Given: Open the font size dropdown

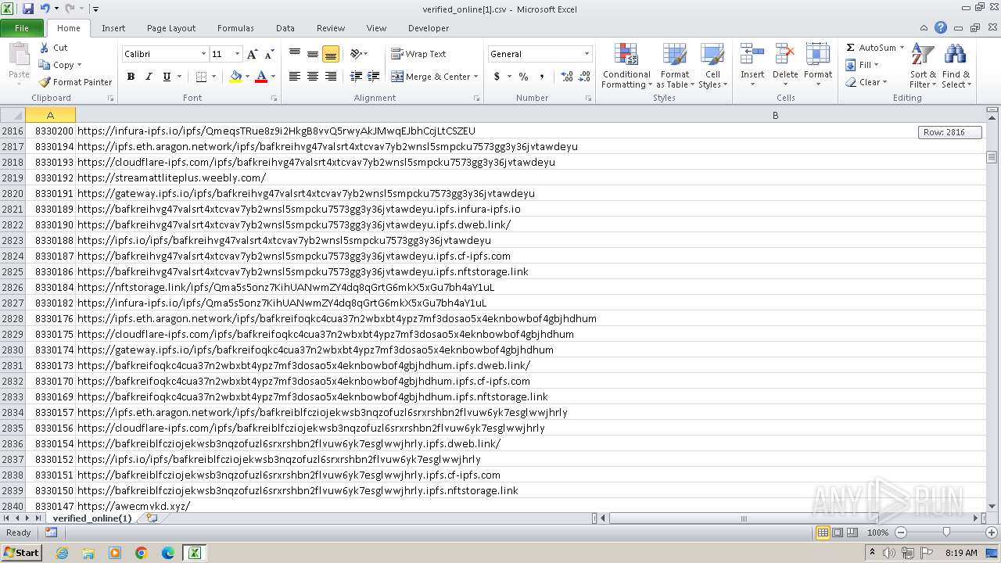Looking at the screenshot, I should pyautogui.click(x=238, y=54).
